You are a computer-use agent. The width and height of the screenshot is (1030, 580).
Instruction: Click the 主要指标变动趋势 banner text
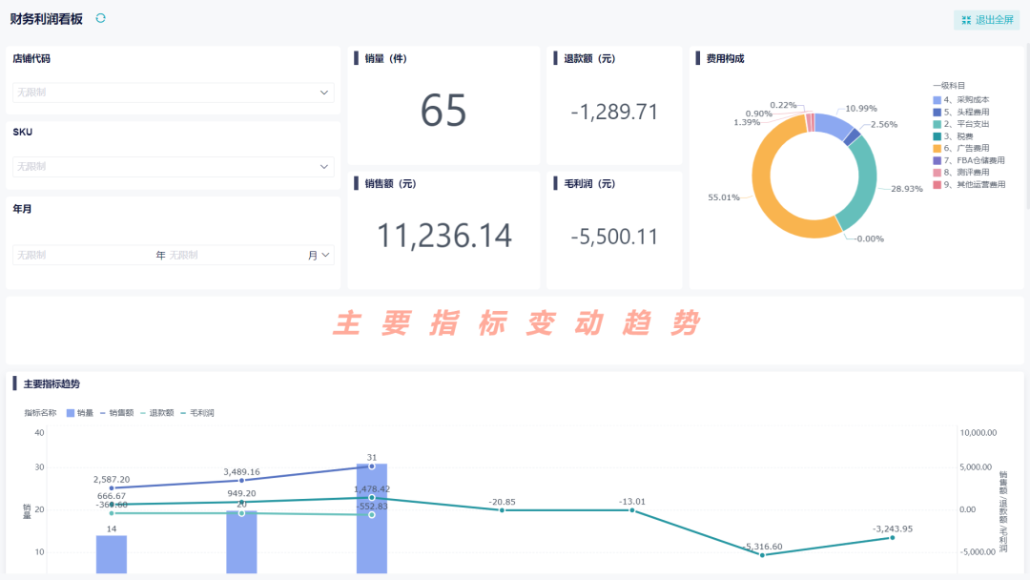pyautogui.click(x=517, y=323)
